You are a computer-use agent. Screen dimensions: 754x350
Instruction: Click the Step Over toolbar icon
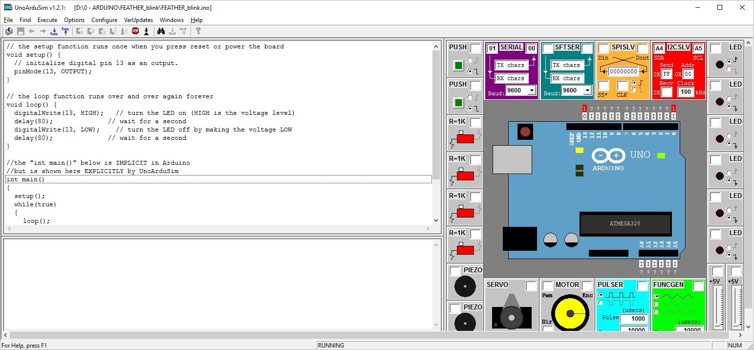tap(91, 31)
